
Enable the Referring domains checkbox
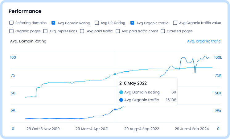11,23
